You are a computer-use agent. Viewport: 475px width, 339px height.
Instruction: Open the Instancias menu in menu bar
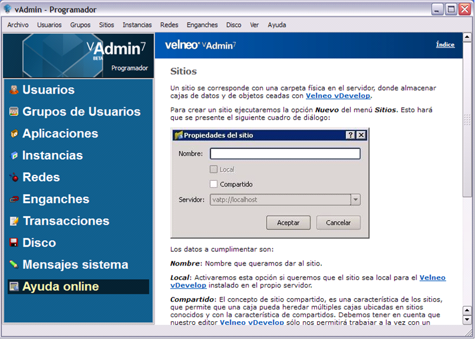(x=137, y=25)
